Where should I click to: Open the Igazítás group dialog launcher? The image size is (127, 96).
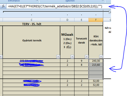[103, 1]
